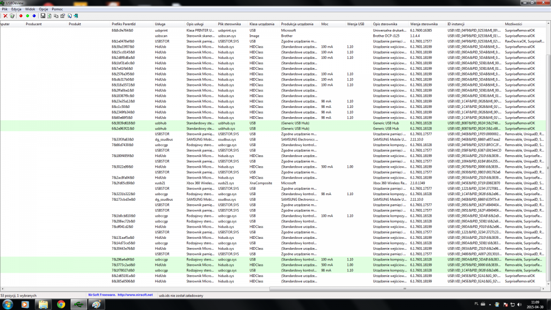Open the Opcje menu
This screenshot has height=310, width=551.
(x=44, y=9)
